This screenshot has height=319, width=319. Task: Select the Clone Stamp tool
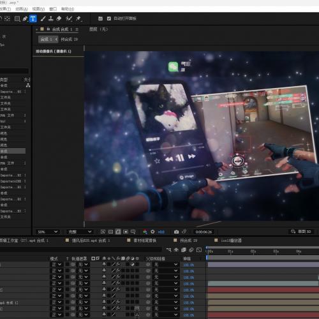pos(51,19)
